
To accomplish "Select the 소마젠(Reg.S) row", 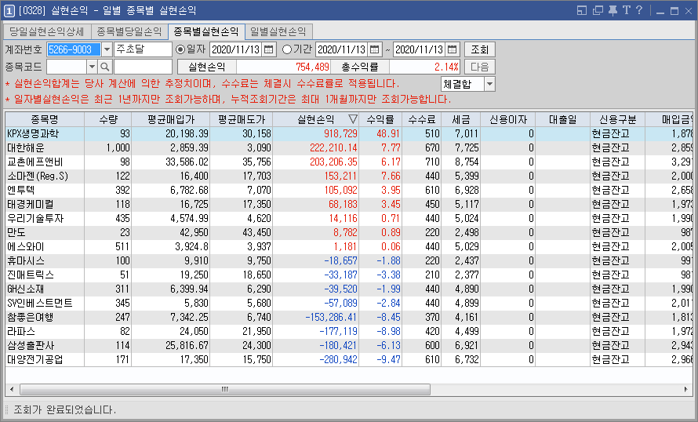I will [x=349, y=176].
